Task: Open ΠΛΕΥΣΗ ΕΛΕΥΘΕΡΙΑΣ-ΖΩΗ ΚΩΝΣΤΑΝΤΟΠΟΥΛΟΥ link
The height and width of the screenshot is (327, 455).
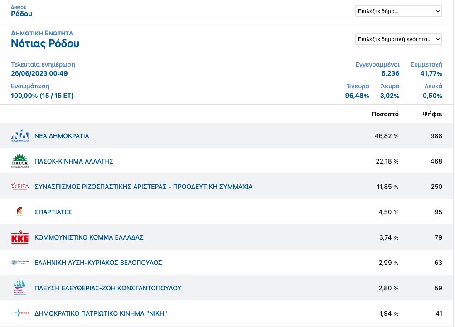Action: click(x=108, y=288)
